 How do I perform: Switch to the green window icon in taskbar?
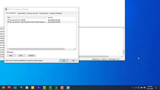50,87
